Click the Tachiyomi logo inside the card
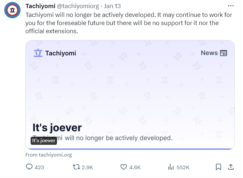 (38, 53)
